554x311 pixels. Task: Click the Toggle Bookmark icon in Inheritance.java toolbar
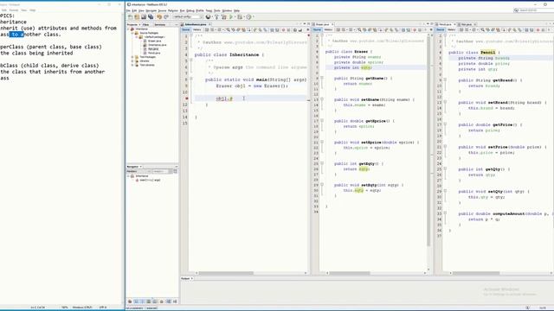(266, 30)
